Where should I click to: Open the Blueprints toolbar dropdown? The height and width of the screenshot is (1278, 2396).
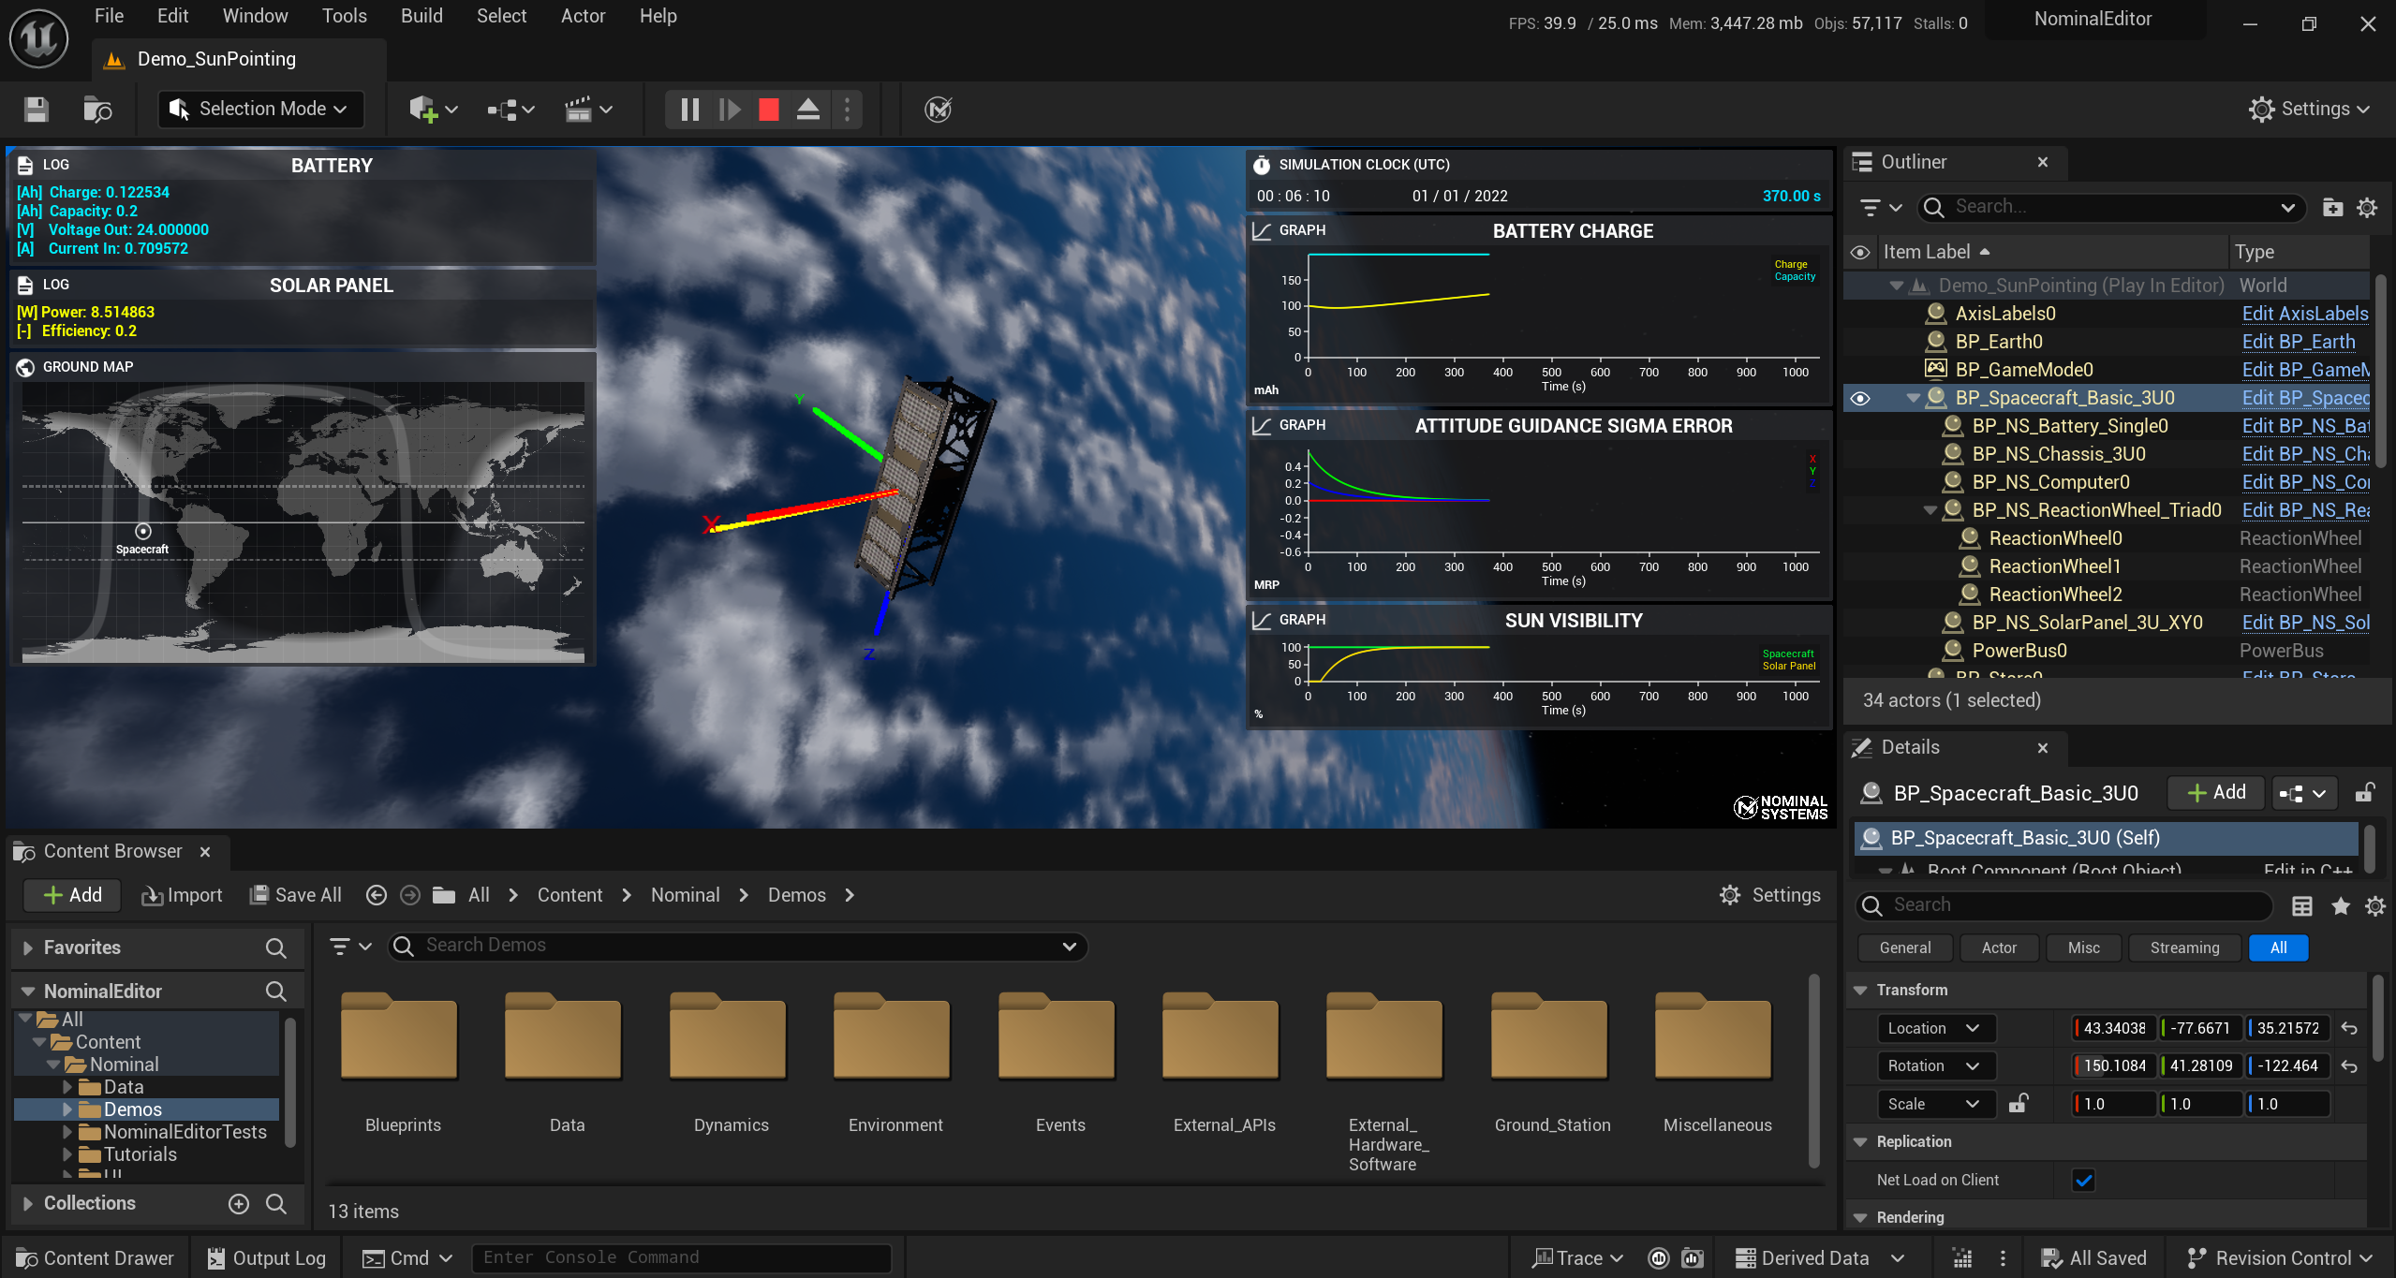tap(511, 110)
